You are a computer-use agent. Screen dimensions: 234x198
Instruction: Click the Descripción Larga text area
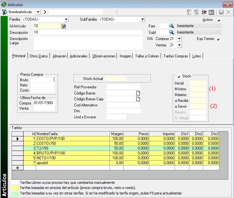[88, 43]
